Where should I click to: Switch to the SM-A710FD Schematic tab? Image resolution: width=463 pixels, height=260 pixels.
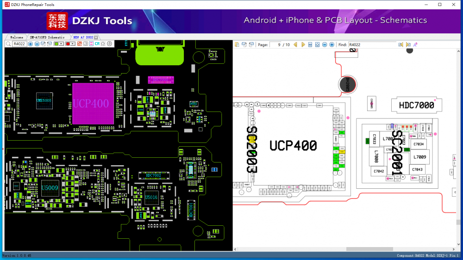(x=47, y=37)
